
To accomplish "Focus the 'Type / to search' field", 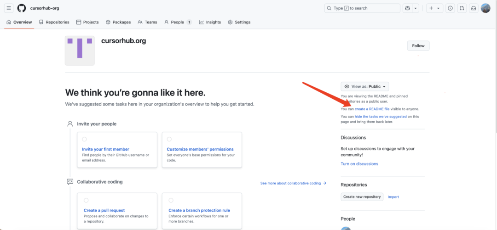I will [362, 8].
